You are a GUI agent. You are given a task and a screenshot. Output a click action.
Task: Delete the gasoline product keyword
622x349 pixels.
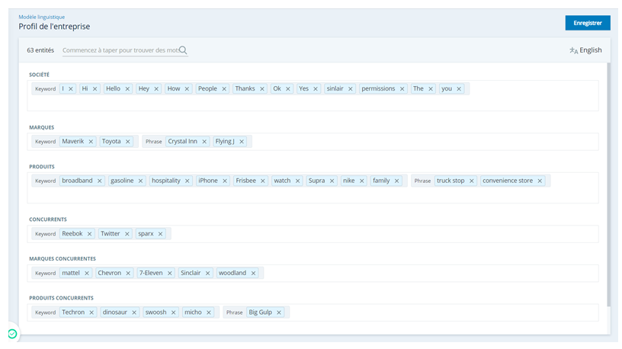click(x=140, y=181)
